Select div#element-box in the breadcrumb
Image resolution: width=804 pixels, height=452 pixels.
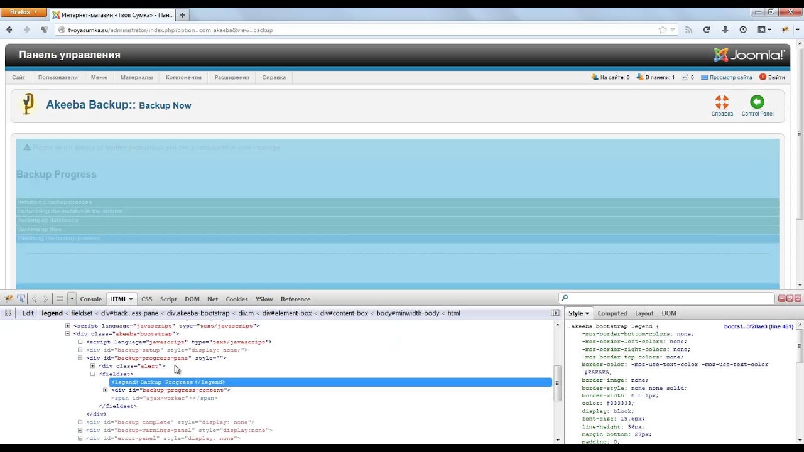pos(287,313)
